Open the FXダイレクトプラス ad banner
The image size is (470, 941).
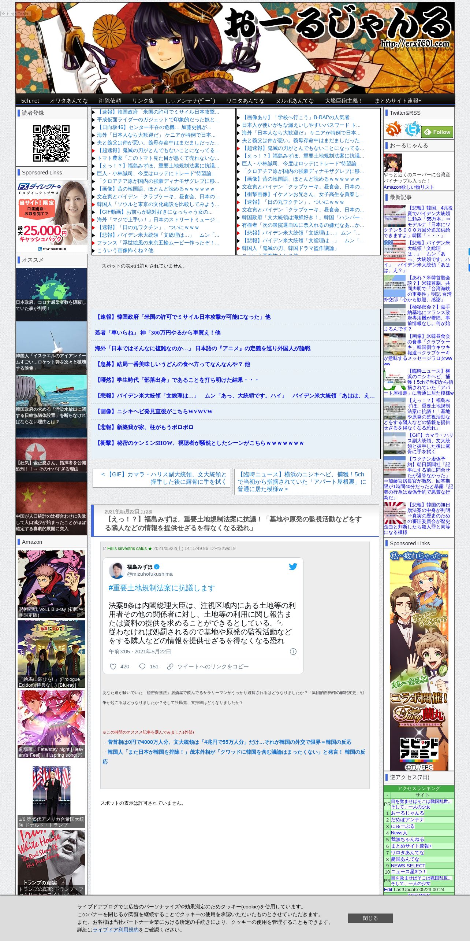(x=51, y=216)
